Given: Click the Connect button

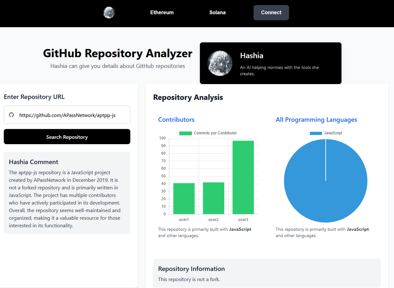Looking at the screenshot, I should (271, 12).
